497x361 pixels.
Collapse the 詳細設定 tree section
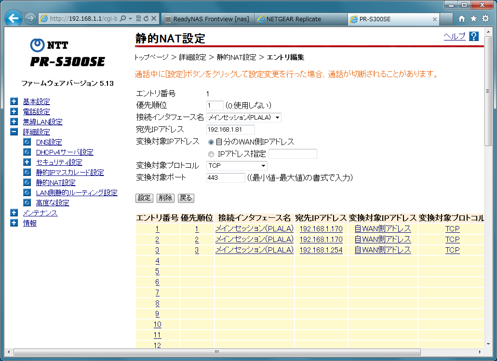pos(14,132)
